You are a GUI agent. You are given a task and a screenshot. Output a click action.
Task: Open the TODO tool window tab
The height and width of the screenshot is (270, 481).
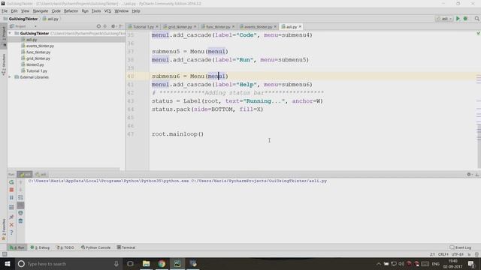point(65,247)
